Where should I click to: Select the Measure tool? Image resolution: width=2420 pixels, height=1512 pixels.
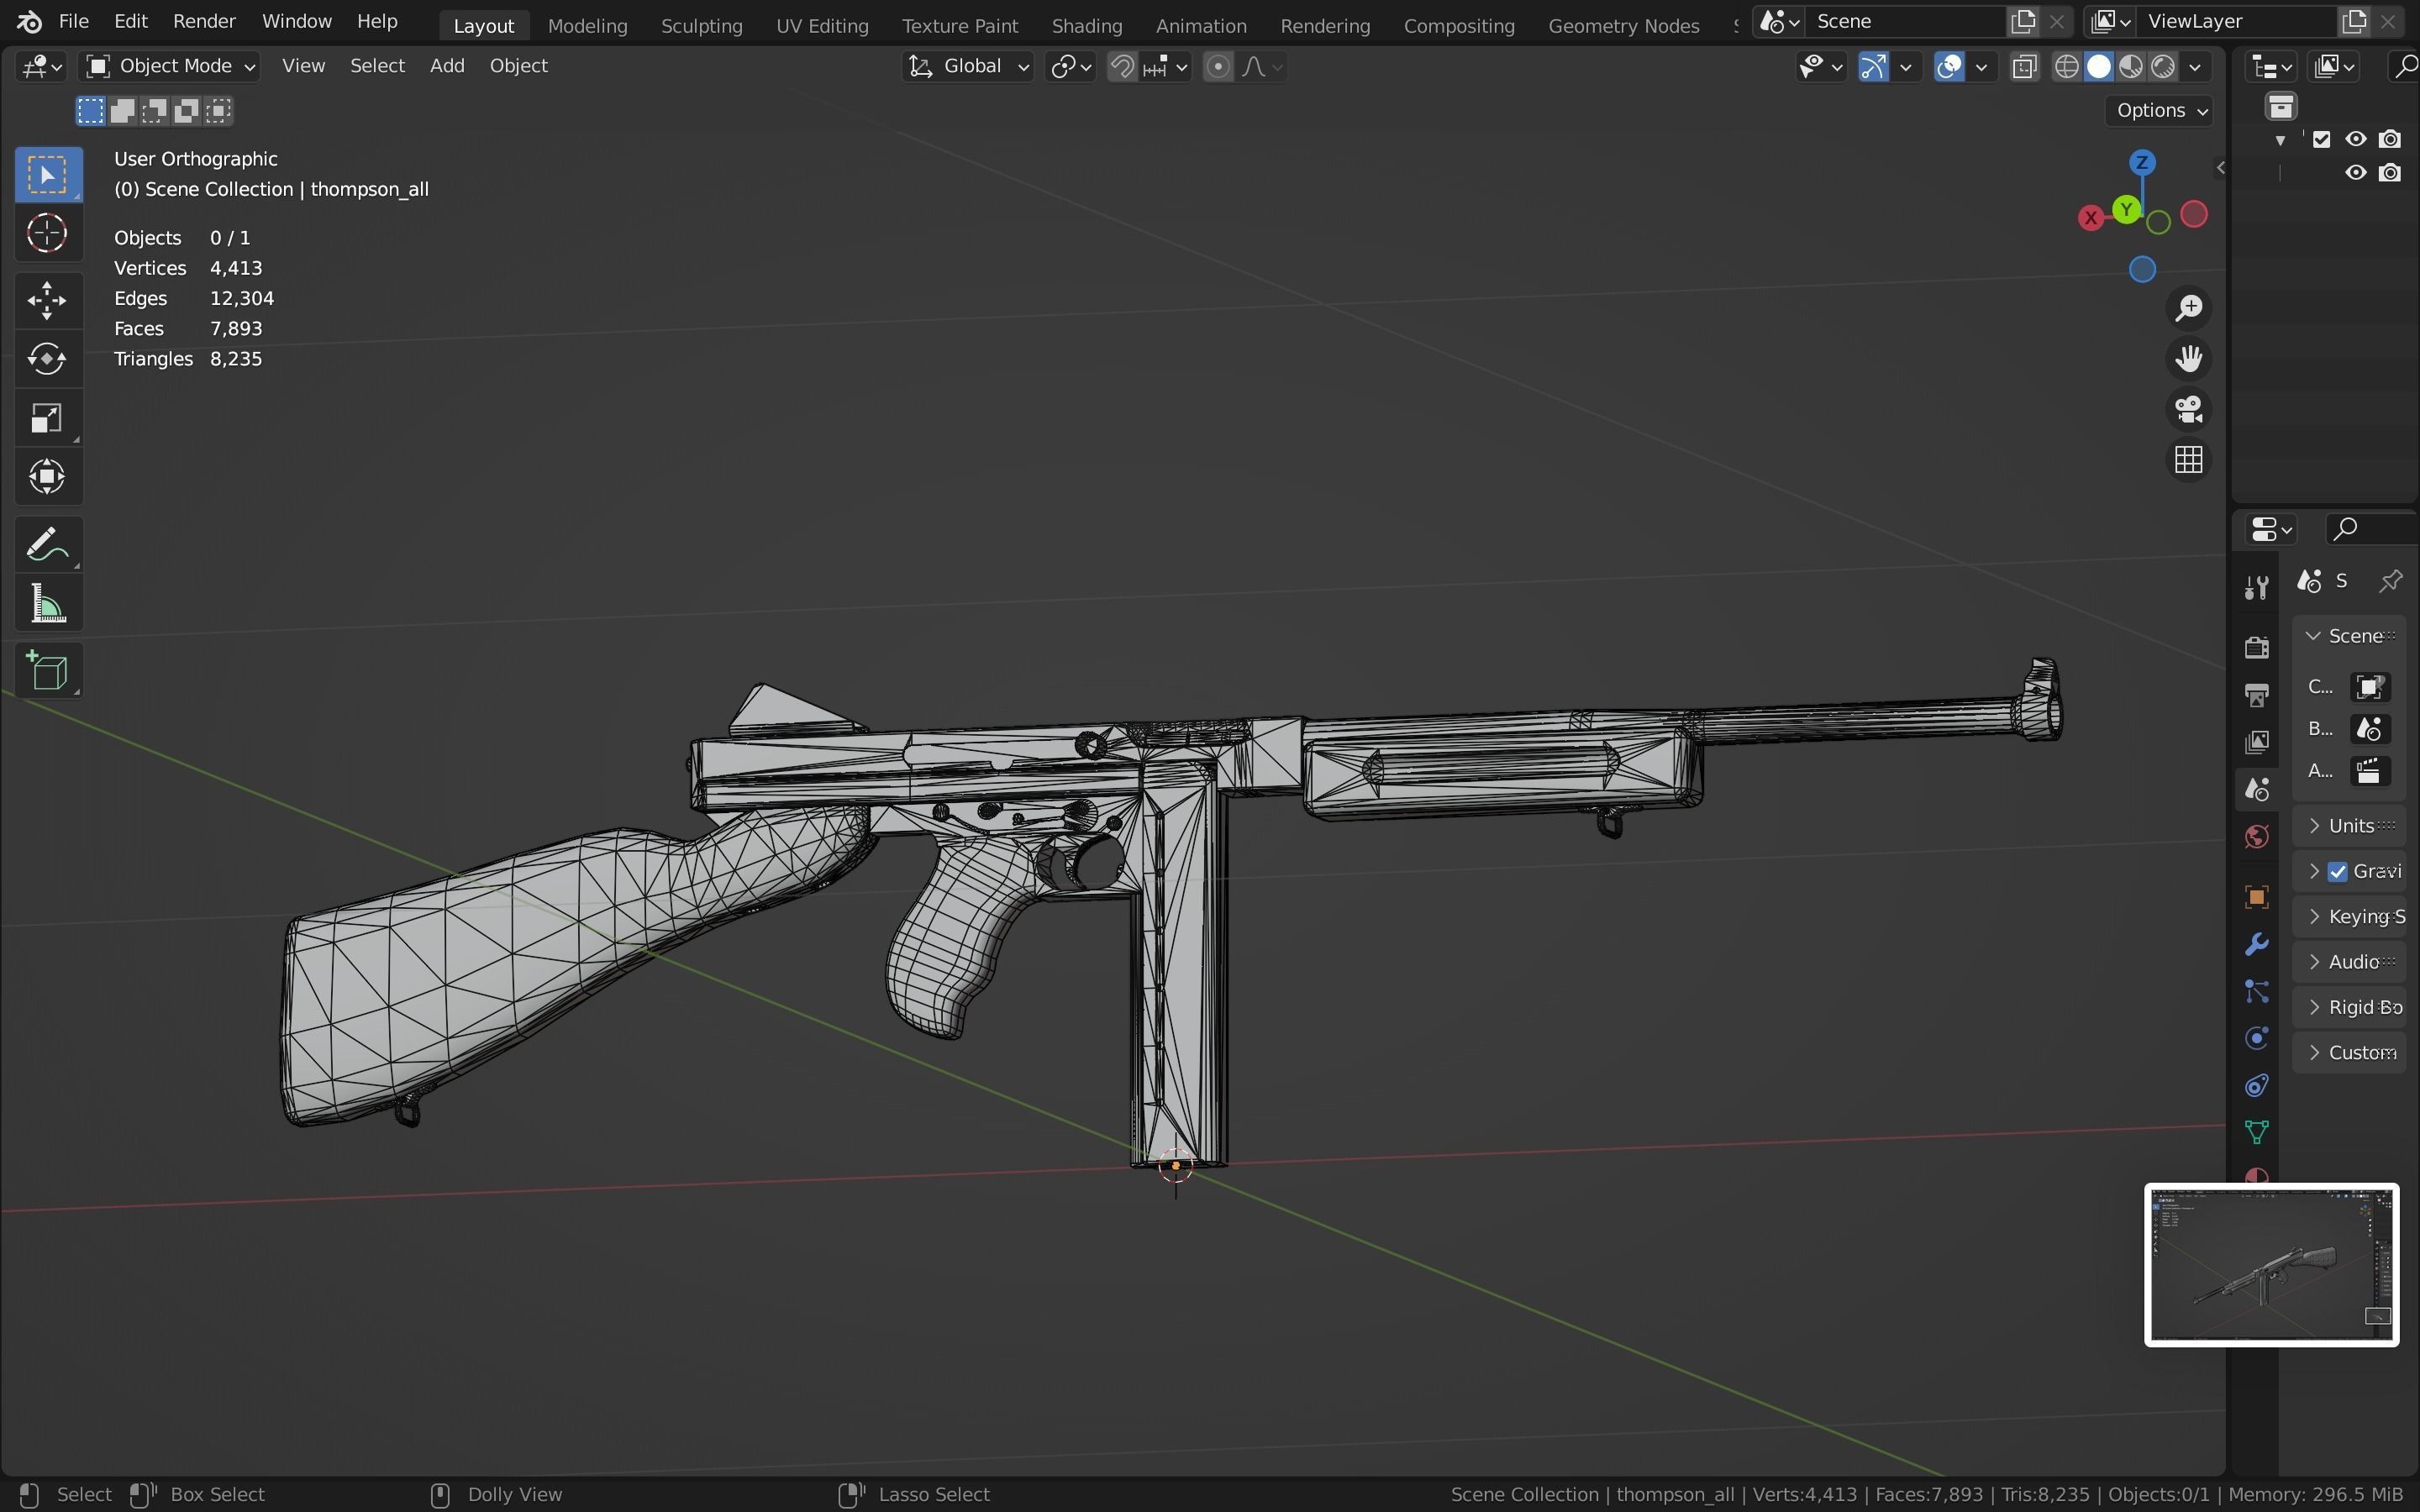click(x=47, y=606)
